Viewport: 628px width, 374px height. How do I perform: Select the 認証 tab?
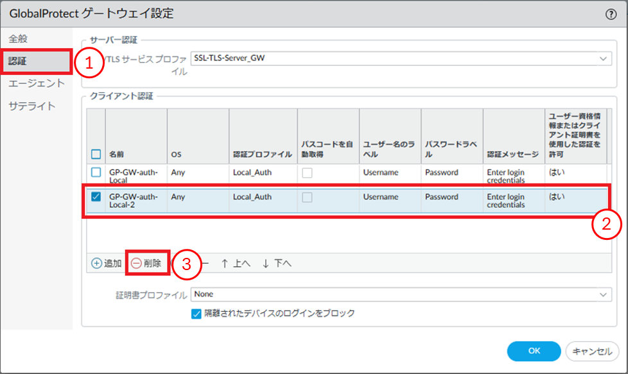[x=19, y=61]
